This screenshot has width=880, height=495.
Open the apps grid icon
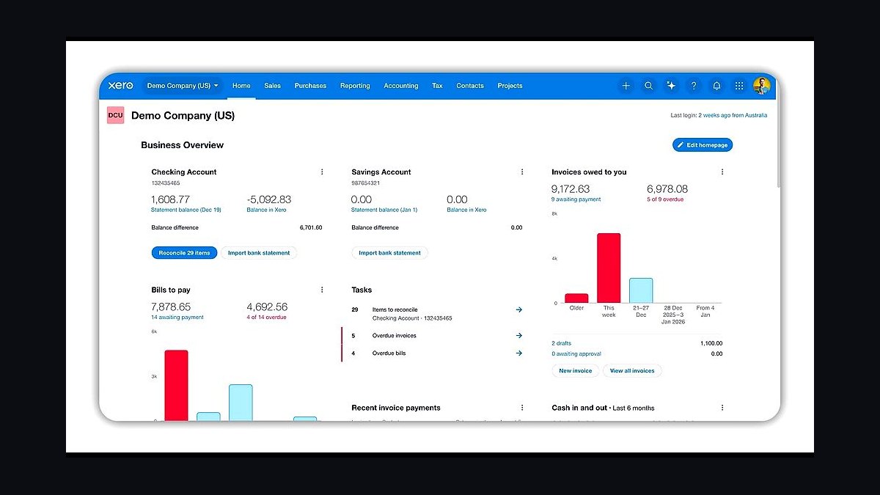tap(739, 86)
